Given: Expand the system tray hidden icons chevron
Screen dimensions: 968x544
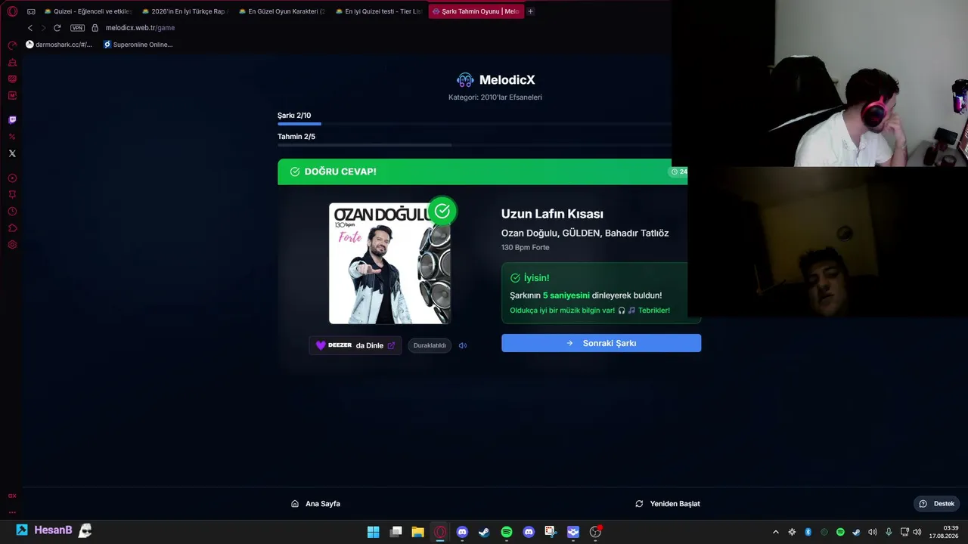Looking at the screenshot, I should pyautogui.click(x=775, y=532).
